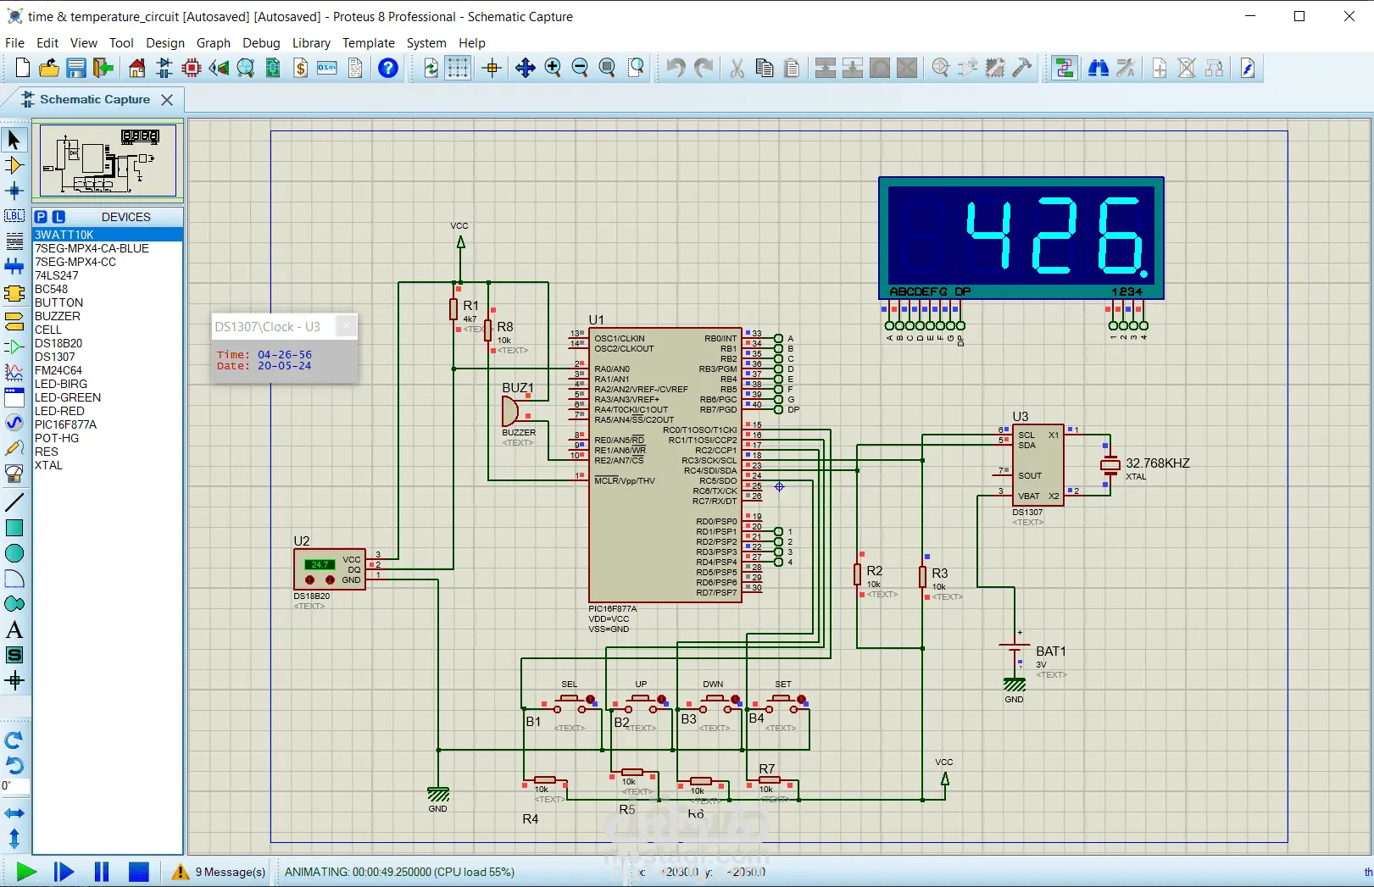Pause the running simulation
Screen dimensions: 1374x887
pyautogui.click(x=102, y=872)
